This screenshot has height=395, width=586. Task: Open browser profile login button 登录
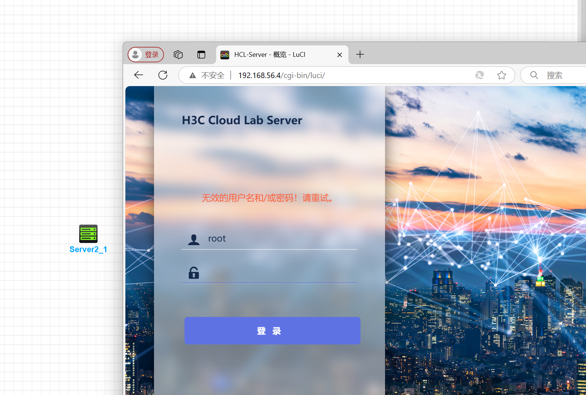click(146, 55)
